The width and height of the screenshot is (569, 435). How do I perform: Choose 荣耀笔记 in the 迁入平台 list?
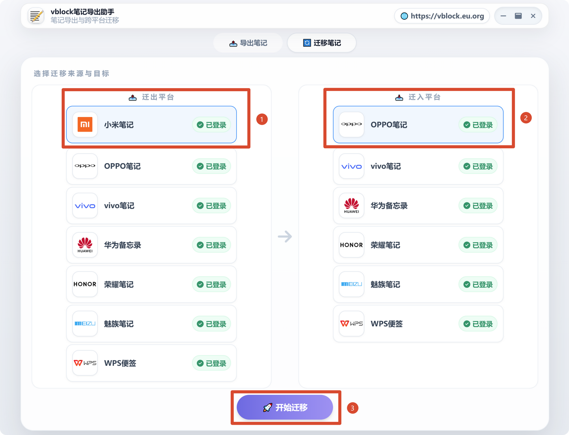pyautogui.click(x=418, y=245)
